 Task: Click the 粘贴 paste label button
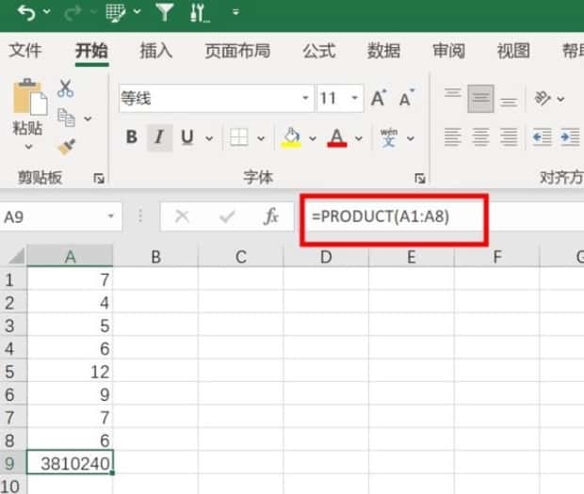tap(27, 129)
